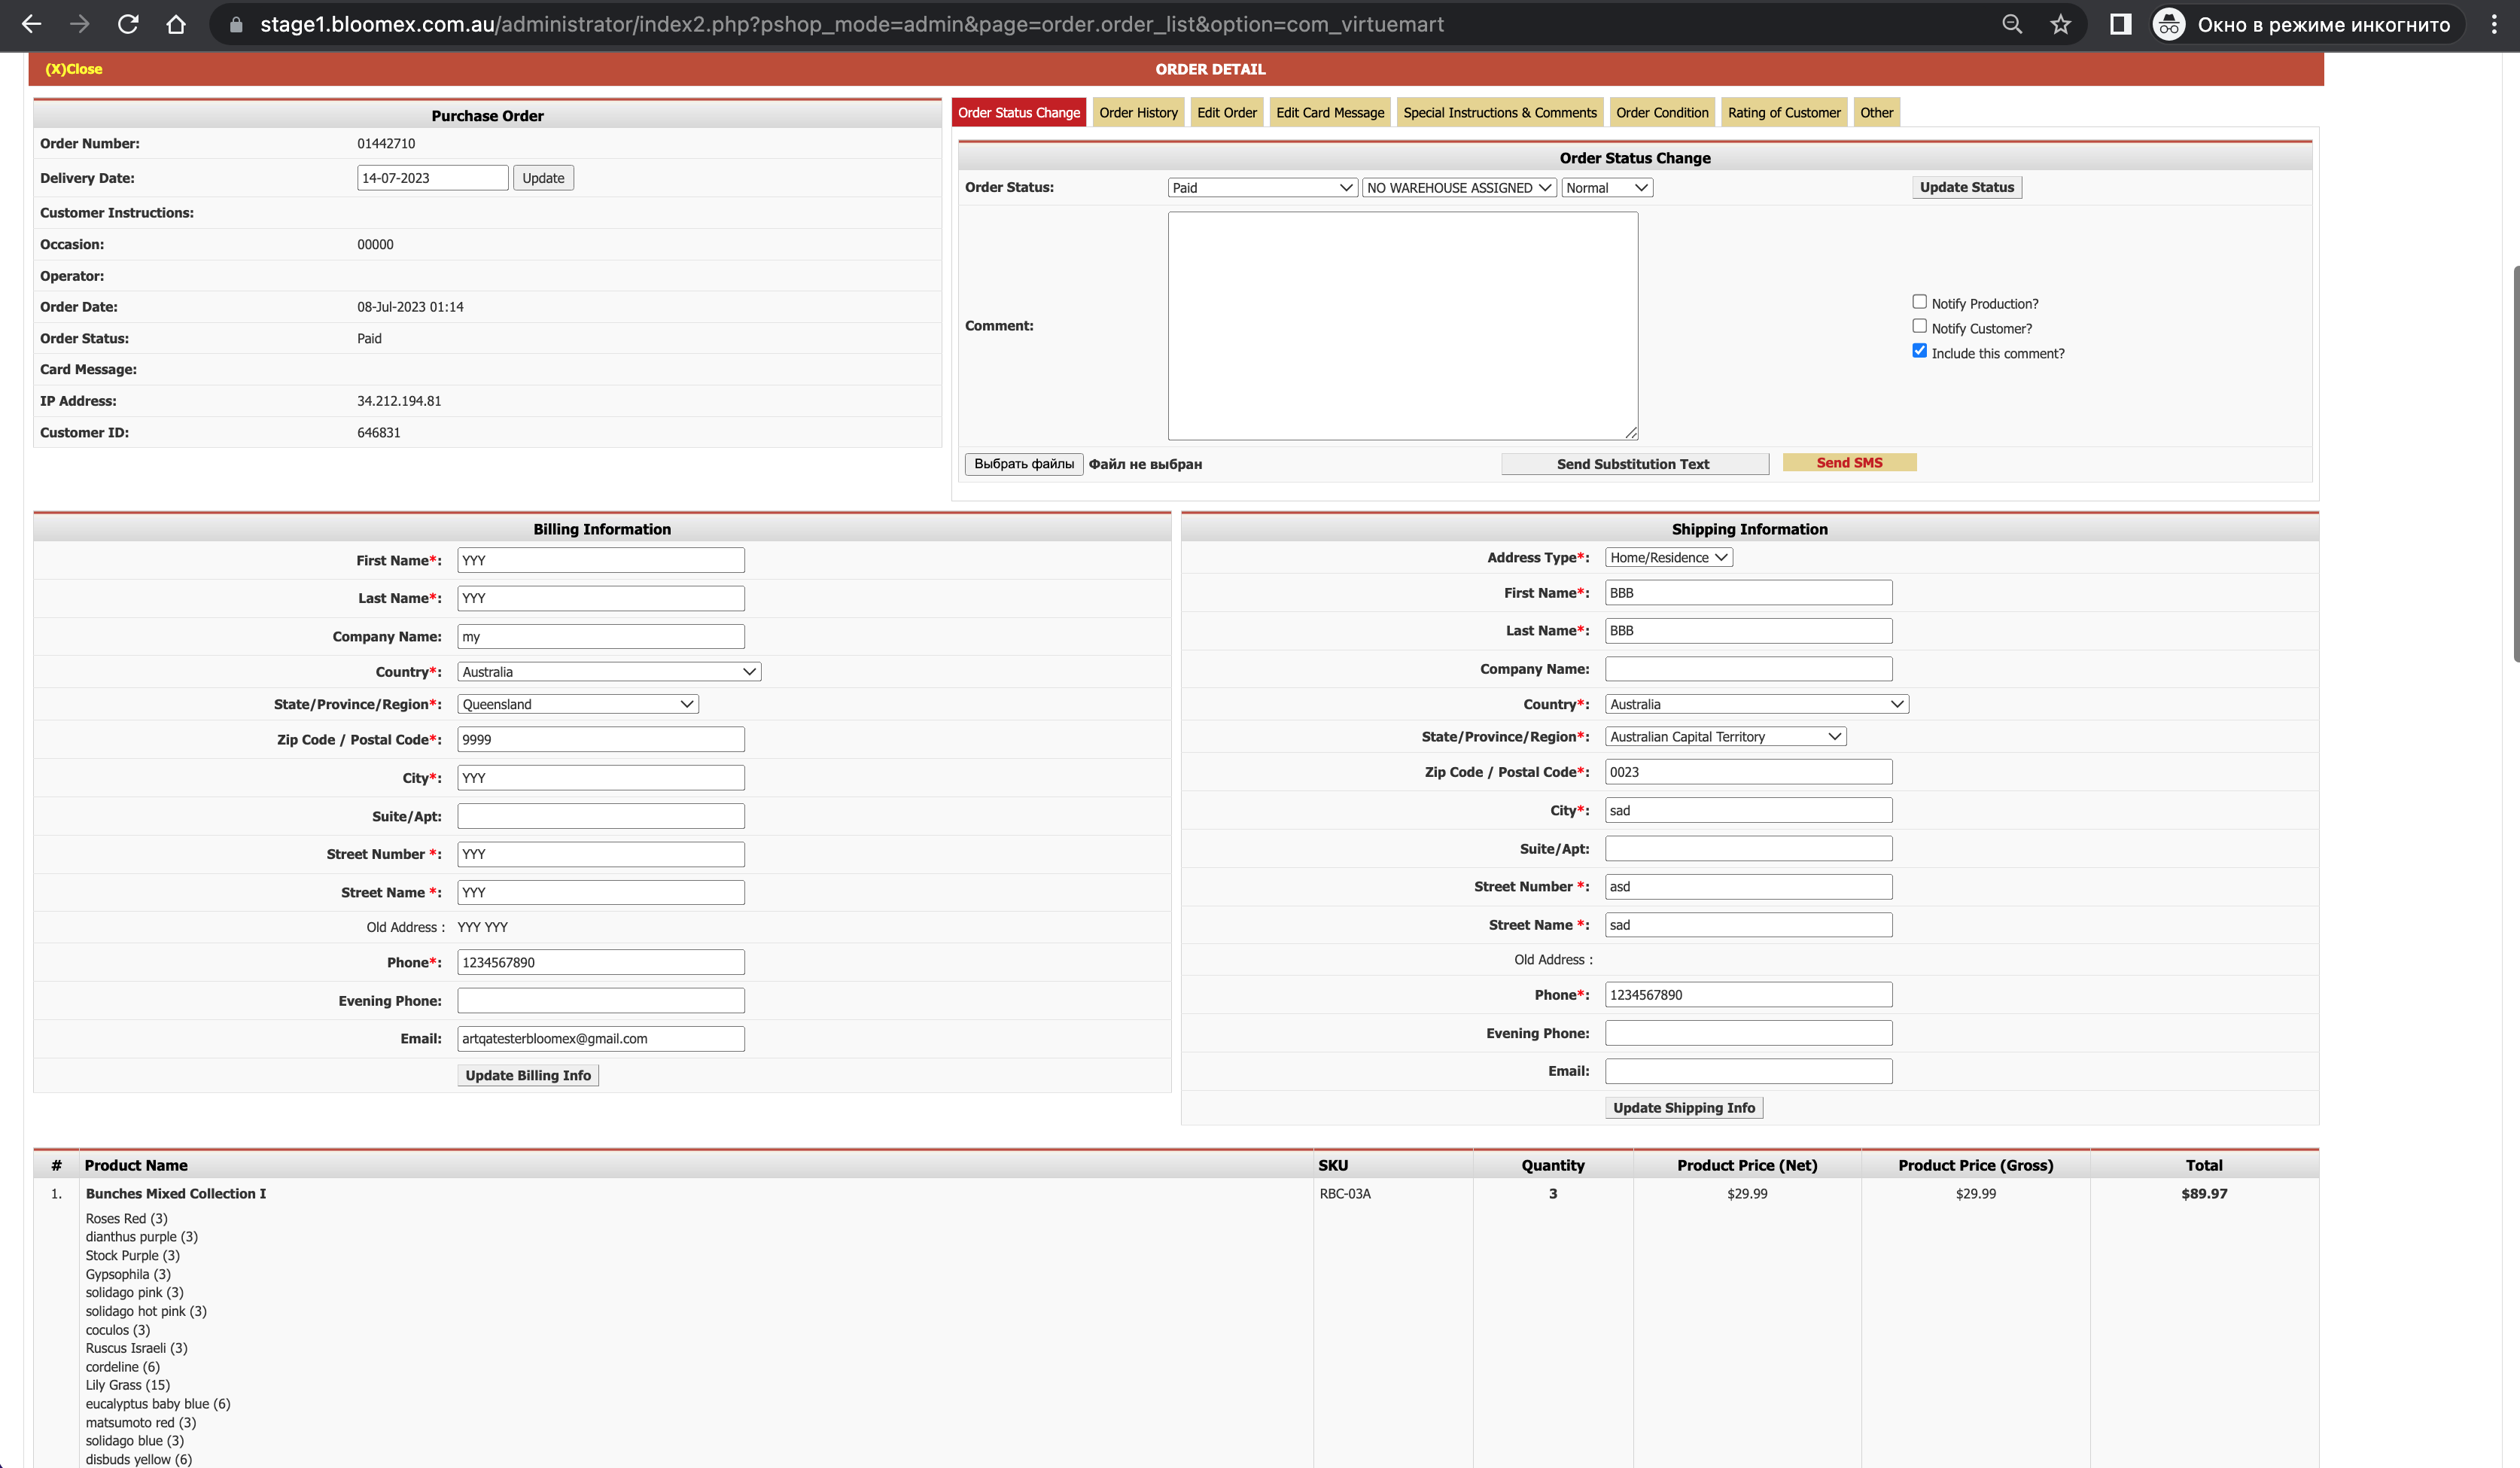The image size is (2520, 1468).
Task: Click Send Substitution Text button
Action: click(x=1634, y=464)
